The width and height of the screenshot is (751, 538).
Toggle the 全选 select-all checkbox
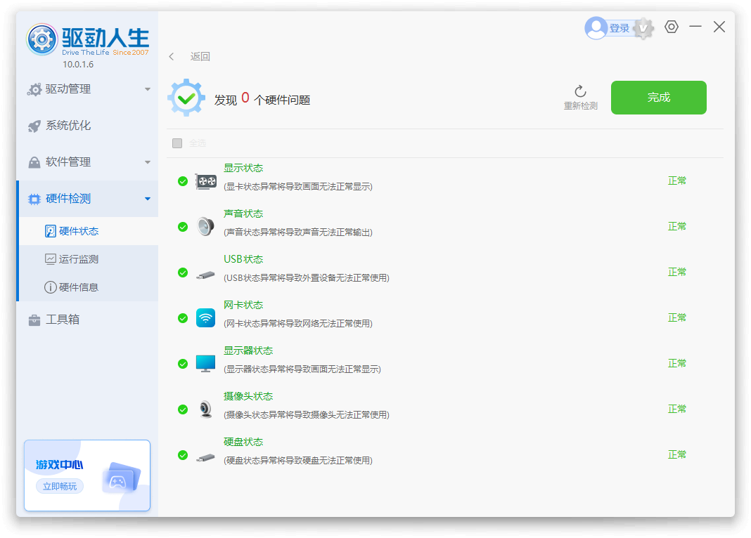pos(177,143)
